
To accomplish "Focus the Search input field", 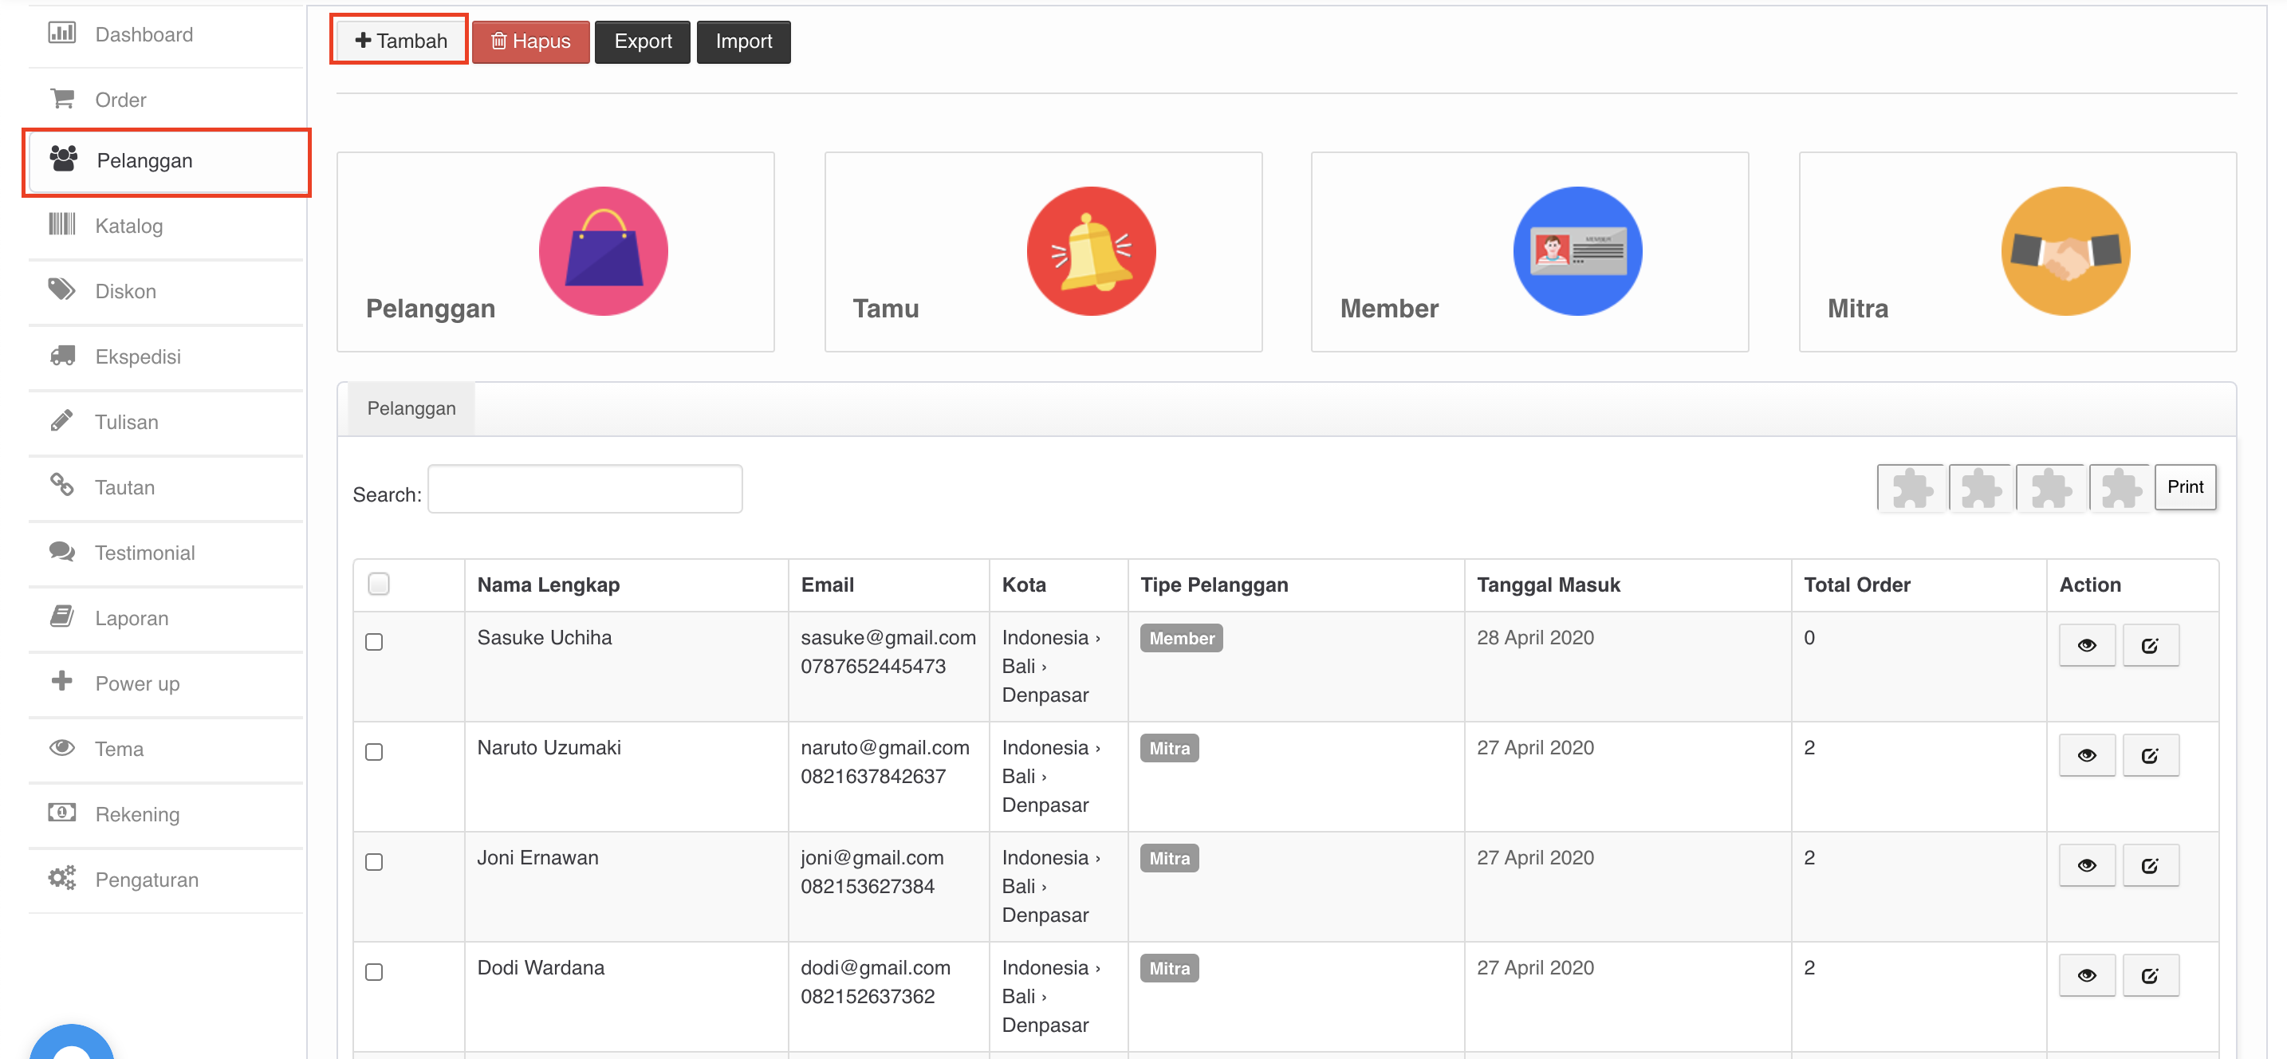I will 585,489.
